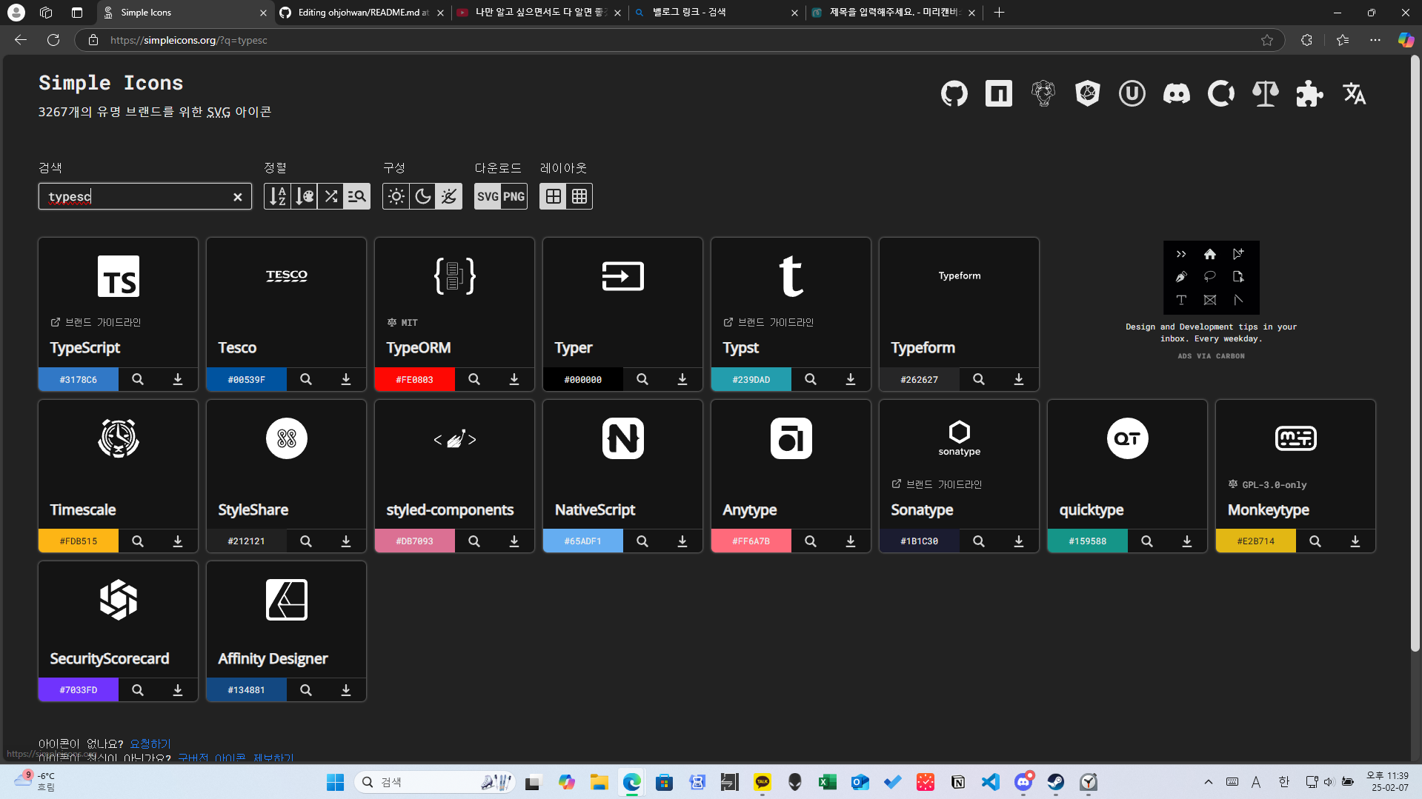
Task: Select the compact grid layout
Action: (x=579, y=196)
